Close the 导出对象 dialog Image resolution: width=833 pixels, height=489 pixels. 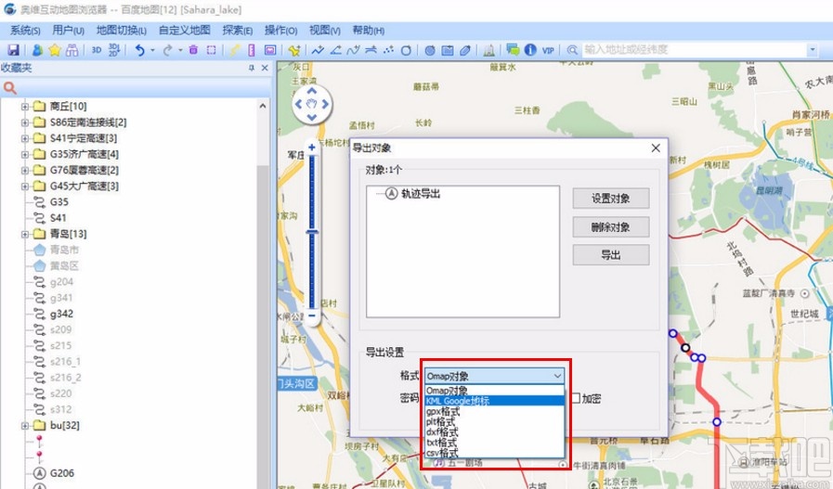click(x=656, y=148)
